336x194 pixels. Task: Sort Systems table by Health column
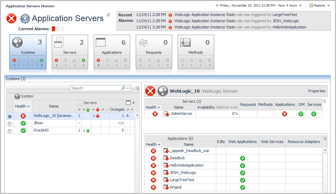tap(22, 106)
